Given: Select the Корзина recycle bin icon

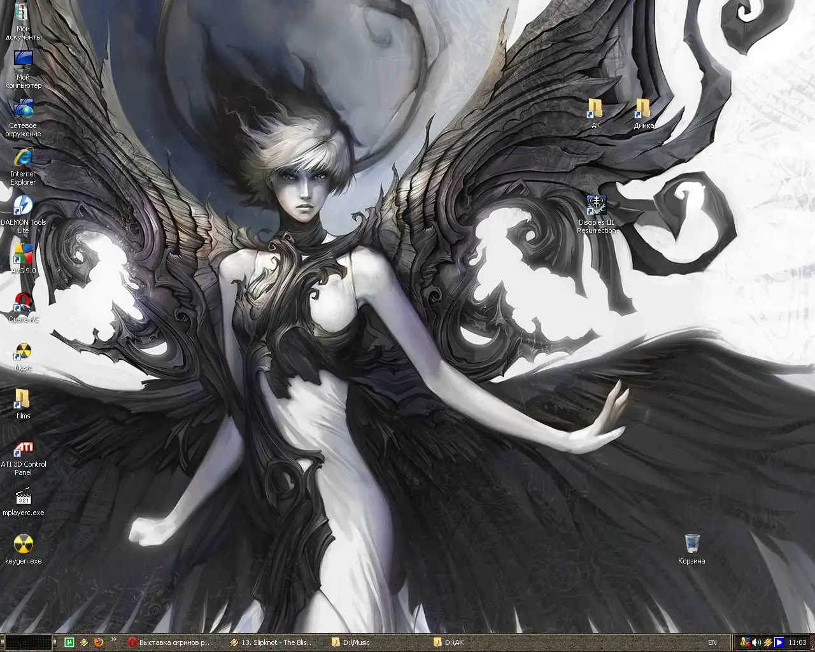Looking at the screenshot, I should click(x=691, y=545).
